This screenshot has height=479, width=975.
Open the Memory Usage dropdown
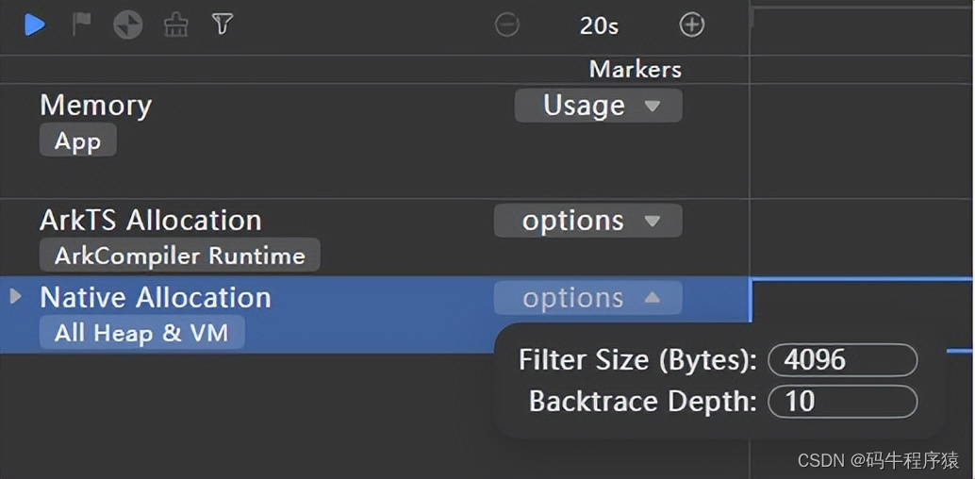tap(598, 106)
